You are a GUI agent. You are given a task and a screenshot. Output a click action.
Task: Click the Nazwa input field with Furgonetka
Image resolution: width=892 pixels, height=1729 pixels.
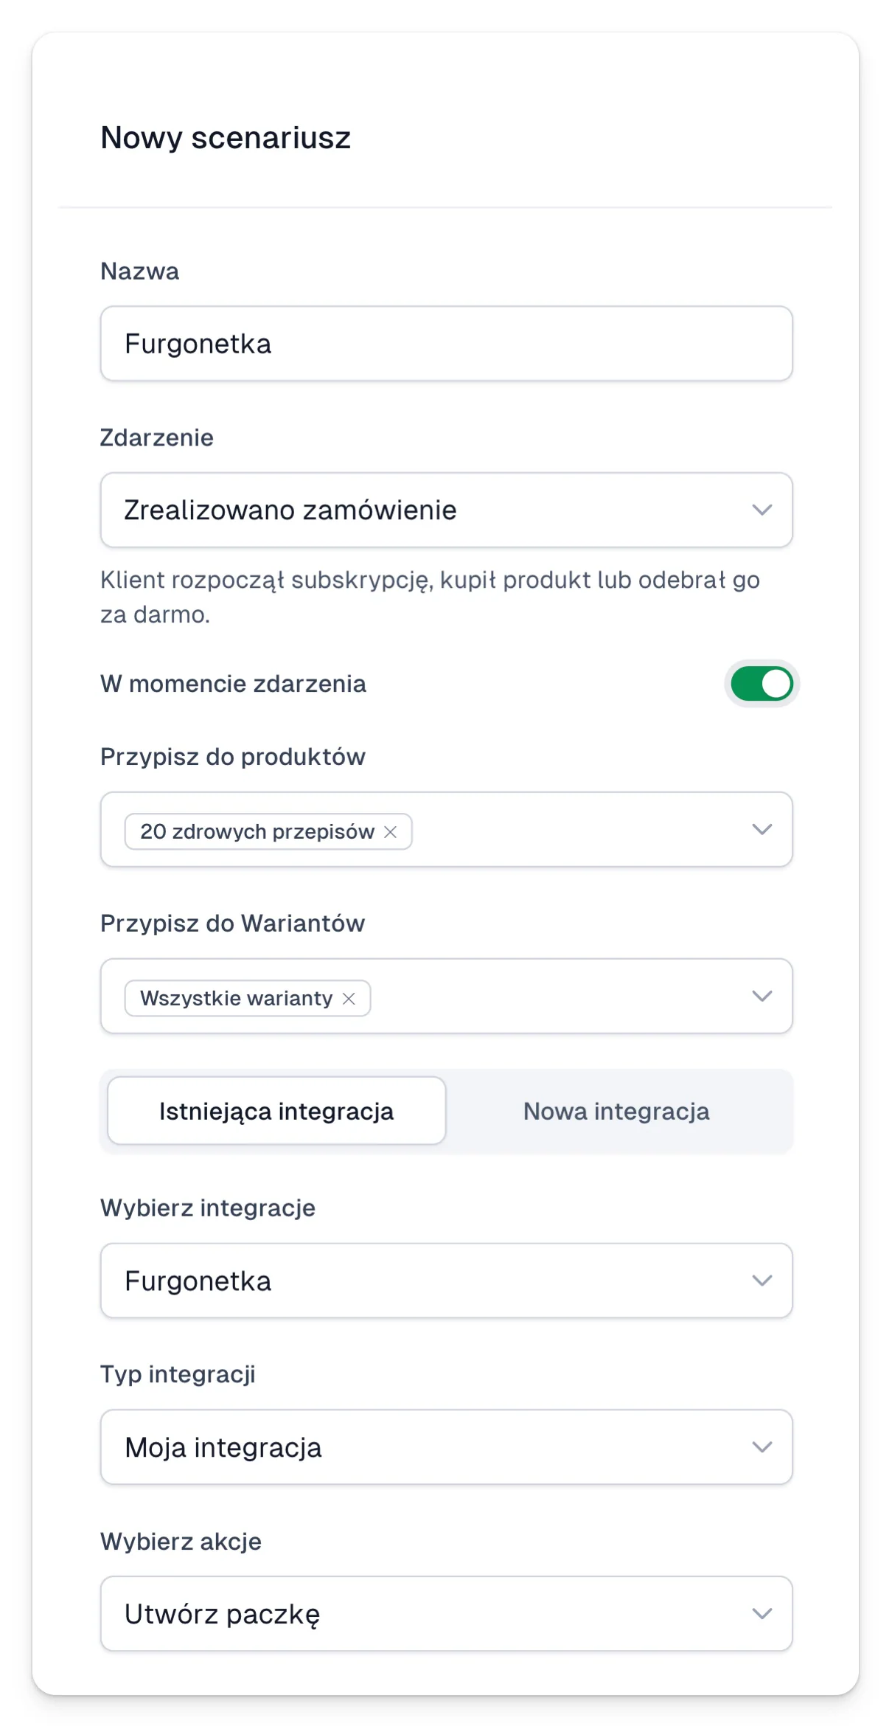point(447,344)
